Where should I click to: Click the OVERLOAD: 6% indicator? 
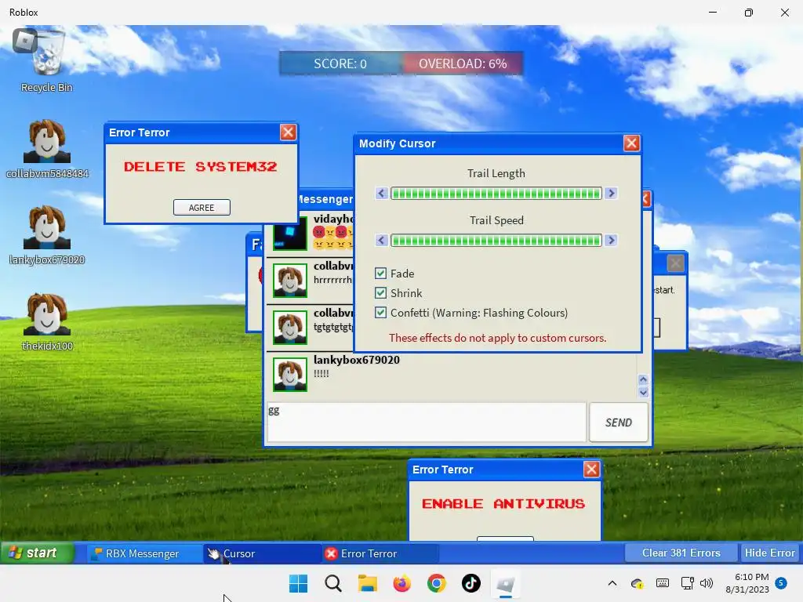[x=463, y=63]
